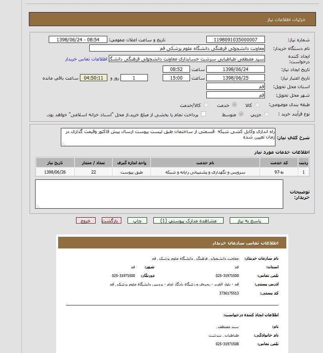Click the نام دستگاه خریدار field

177,48
